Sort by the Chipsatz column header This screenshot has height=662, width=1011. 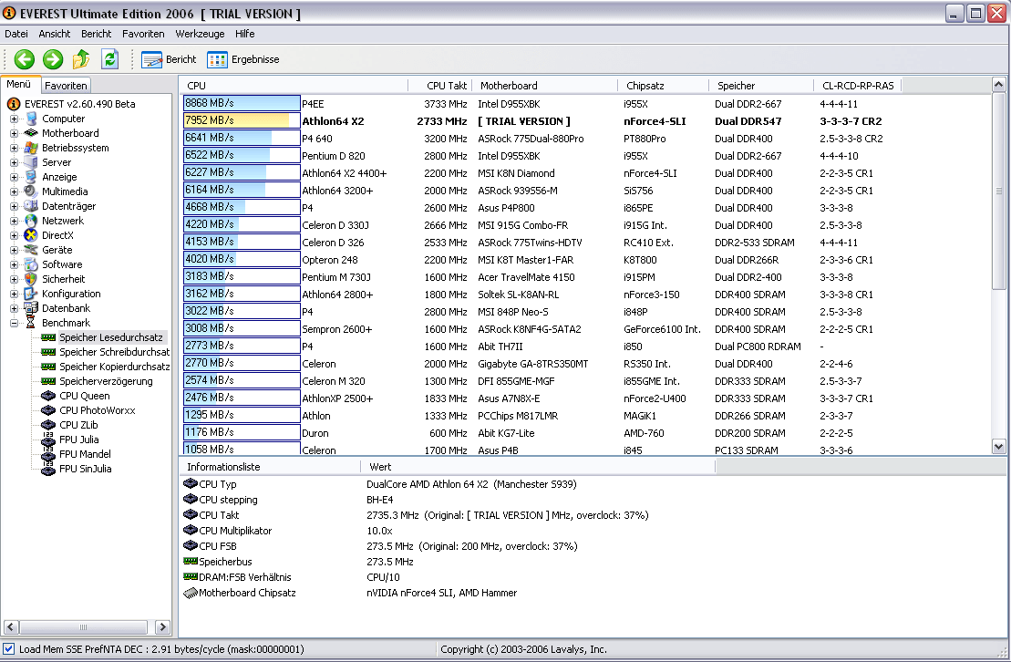tap(664, 85)
